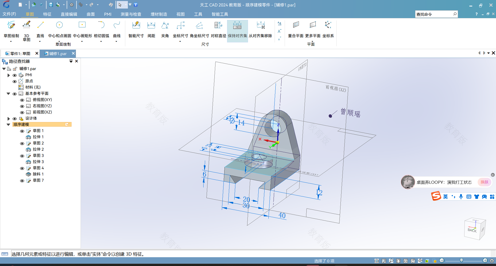Select the 坐标尺寸 coordinate dimension tool
Image resolution: width=496 pixels, height=266 pixels.
[x=180, y=29]
